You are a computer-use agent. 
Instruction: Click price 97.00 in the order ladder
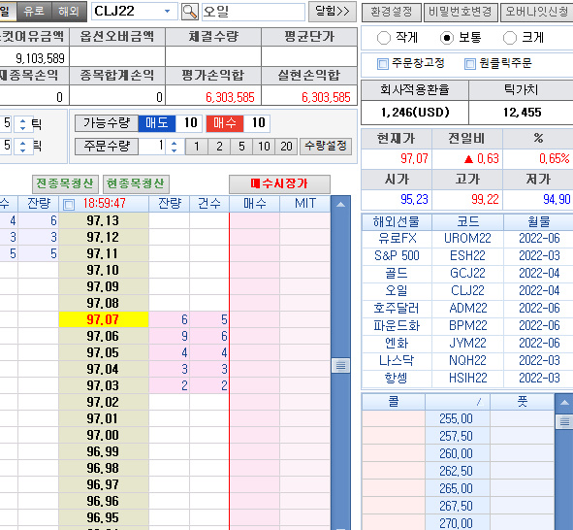pyautogui.click(x=104, y=435)
